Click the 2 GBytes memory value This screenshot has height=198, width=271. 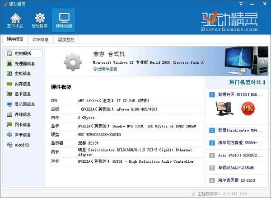86,118
